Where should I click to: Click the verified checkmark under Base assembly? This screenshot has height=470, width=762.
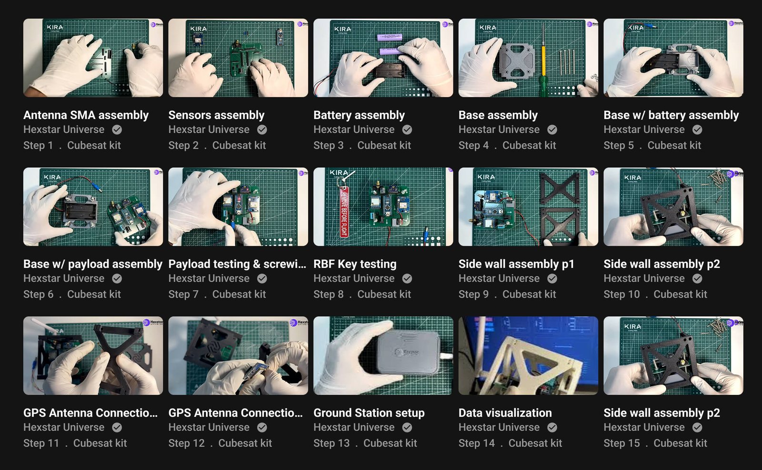tap(552, 129)
